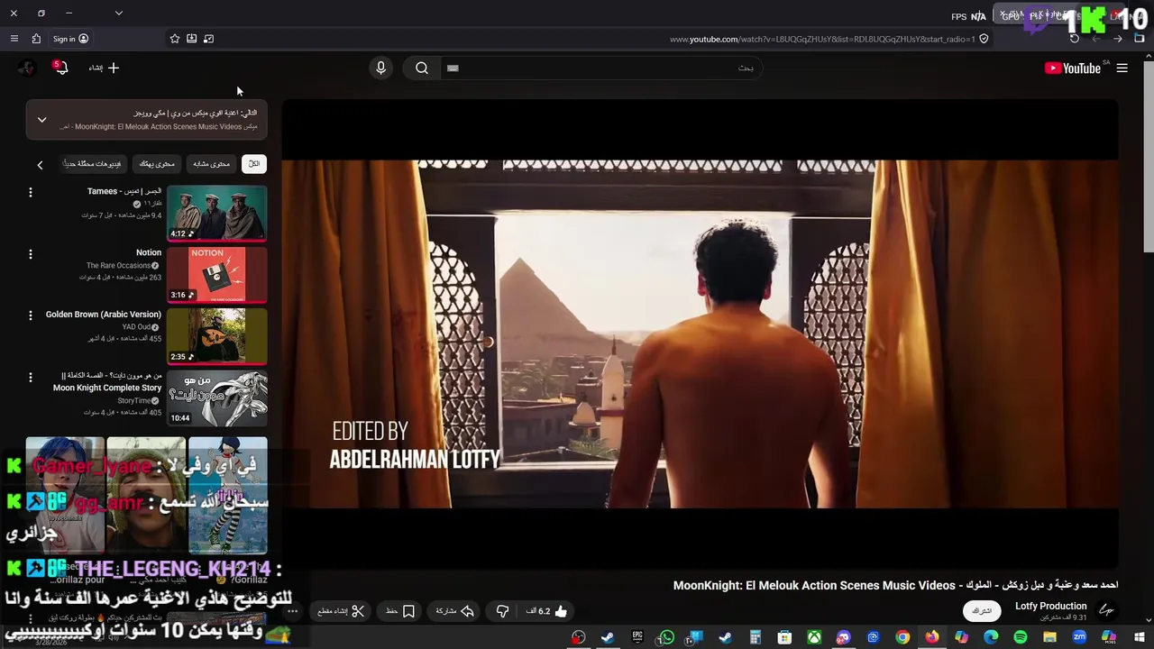Select the recently uploaded videos chip
The image size is (1154, 649).
(93, 164)
